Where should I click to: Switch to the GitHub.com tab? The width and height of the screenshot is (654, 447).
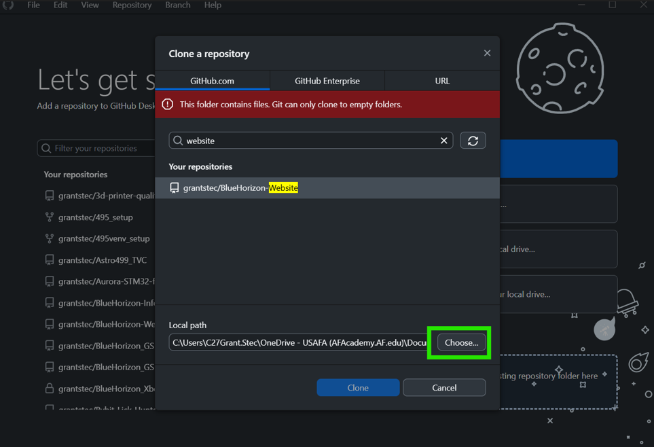pyautogui.click(x=213, y=81)
